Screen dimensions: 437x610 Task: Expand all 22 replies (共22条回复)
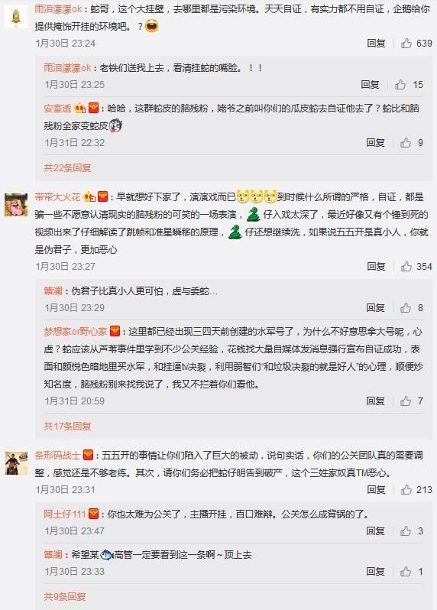pos(67,167)
